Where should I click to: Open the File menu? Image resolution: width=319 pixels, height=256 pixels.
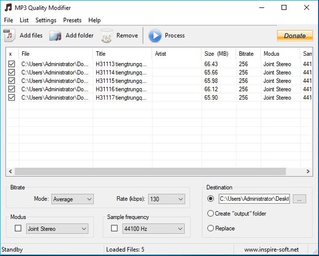pos(8,20)
